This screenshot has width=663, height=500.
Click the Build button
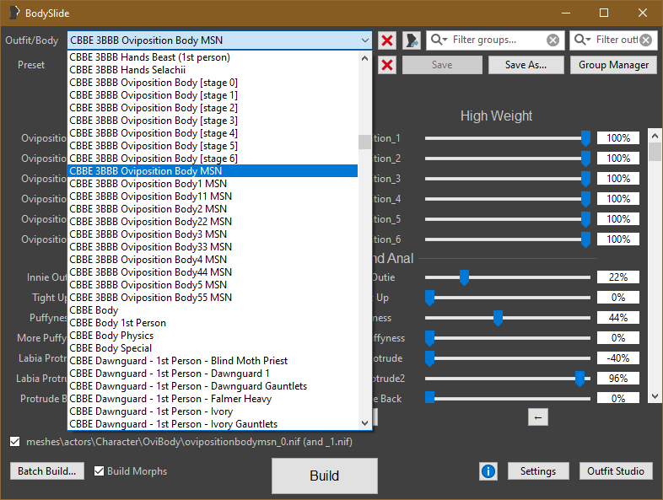324,476
